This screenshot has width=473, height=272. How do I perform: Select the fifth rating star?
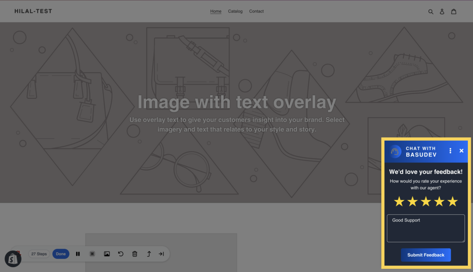pos(452,202)
